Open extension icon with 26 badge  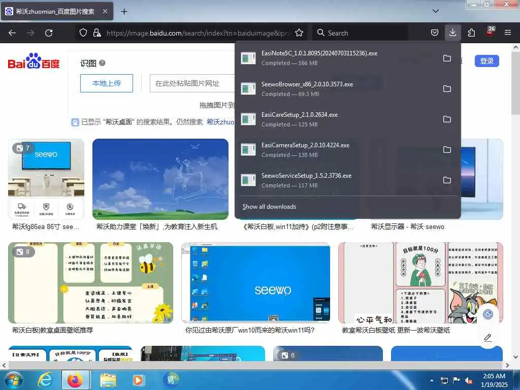tap(490, 32)
